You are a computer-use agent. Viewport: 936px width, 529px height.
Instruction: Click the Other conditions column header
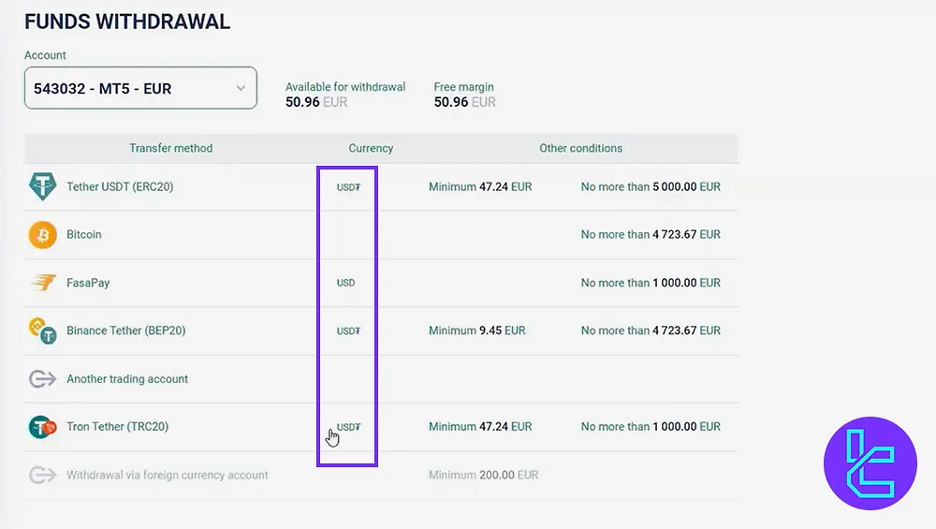click(x=581, y=148)
